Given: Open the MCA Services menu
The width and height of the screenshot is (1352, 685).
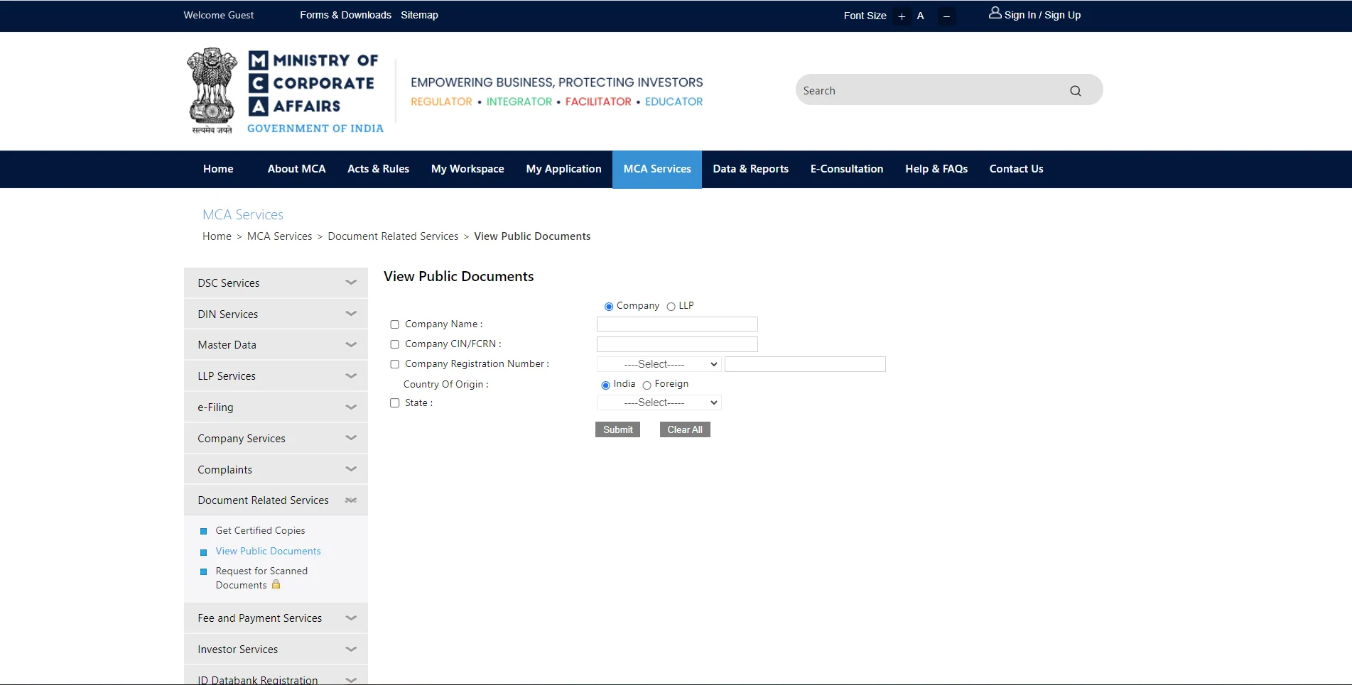Looking at the screenshot, I should click(657, 169).
